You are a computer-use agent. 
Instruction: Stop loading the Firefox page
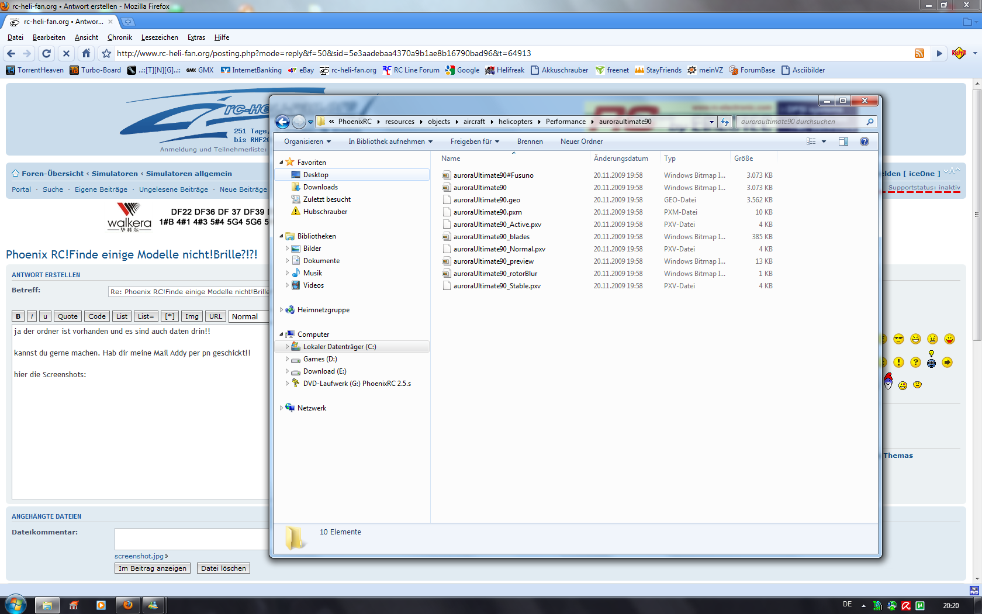(66, 53)
